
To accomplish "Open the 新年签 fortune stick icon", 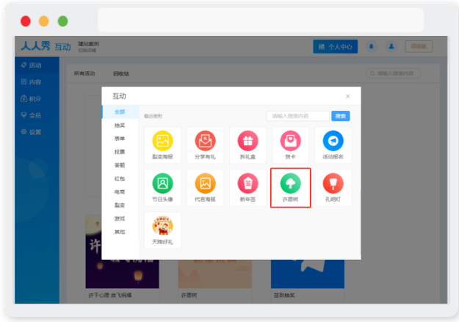I will click(247, 183).
